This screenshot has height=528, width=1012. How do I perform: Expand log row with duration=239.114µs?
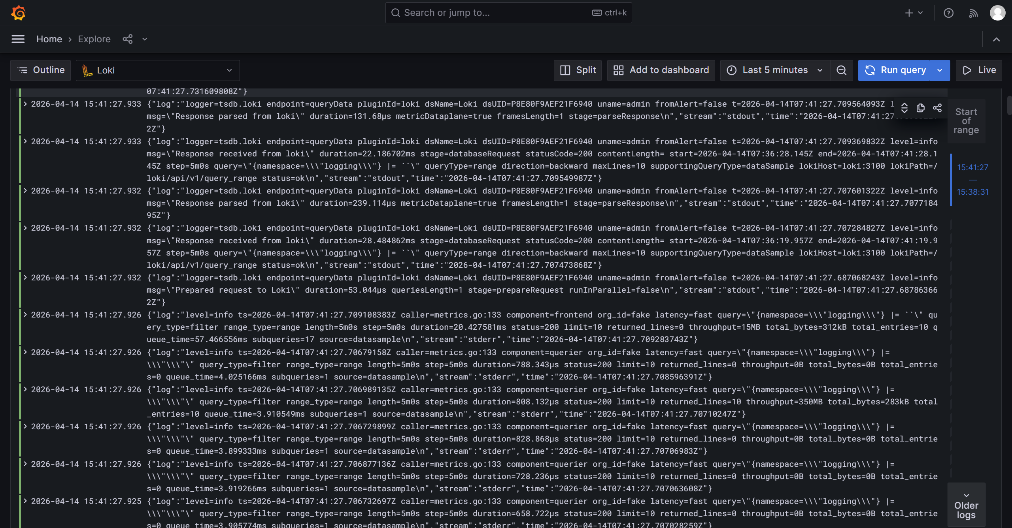tap(25, 190)
